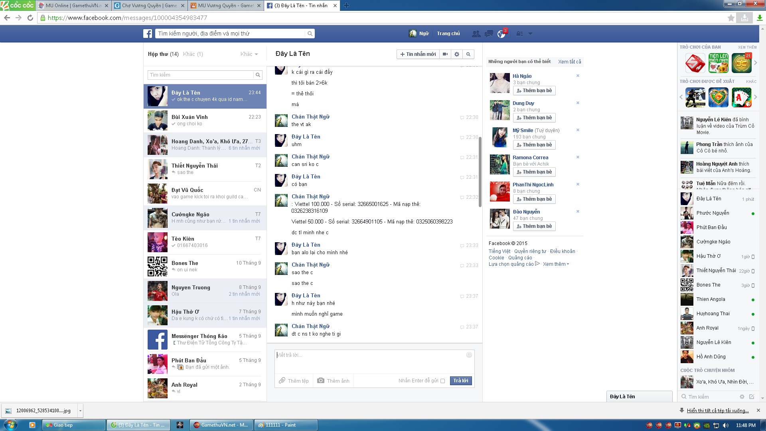The height and width of the screenshot is (431, 766).
Task: Click the camera icon to add photo
Action: 321,381
